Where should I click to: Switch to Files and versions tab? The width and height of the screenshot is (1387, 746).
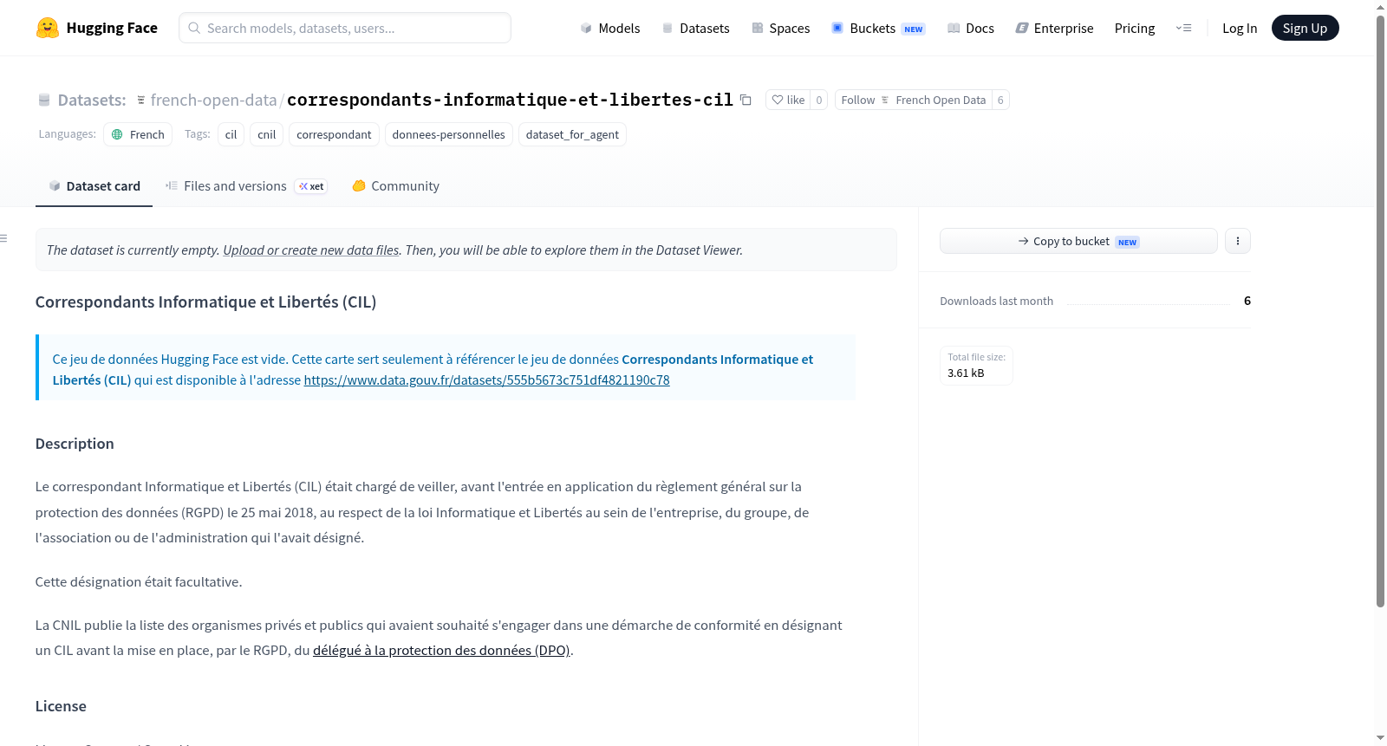pyautogui.click(x=246, y=185)
